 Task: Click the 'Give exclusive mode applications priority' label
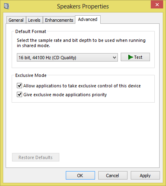tap(65, 95)
